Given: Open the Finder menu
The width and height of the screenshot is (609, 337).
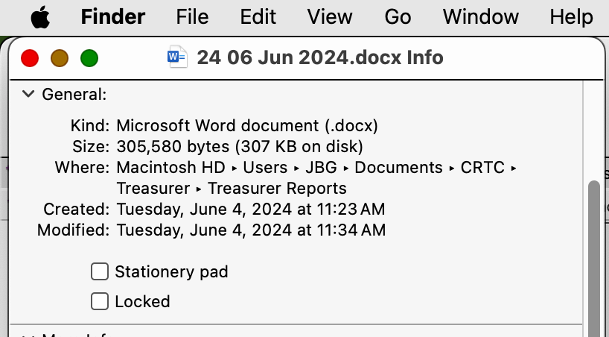Looking at the screenshot, I should tap(113, 16).
